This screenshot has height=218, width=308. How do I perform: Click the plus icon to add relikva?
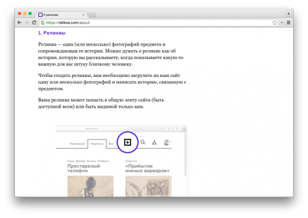[x=128, y=142]
